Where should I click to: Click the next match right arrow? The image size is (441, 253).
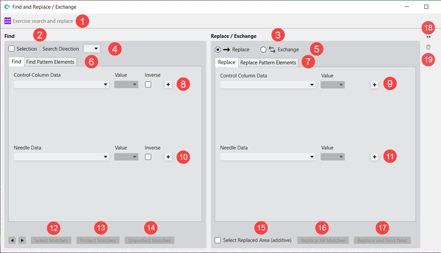pyautogui.click(x=22, y=240)
